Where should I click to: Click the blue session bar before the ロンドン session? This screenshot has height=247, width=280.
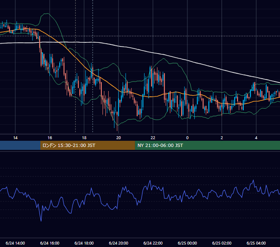click(x=20, y=145)
